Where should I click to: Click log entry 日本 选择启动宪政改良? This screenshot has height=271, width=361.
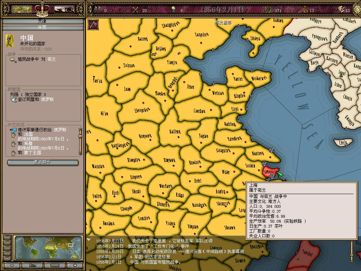click(x=170, y=252)
